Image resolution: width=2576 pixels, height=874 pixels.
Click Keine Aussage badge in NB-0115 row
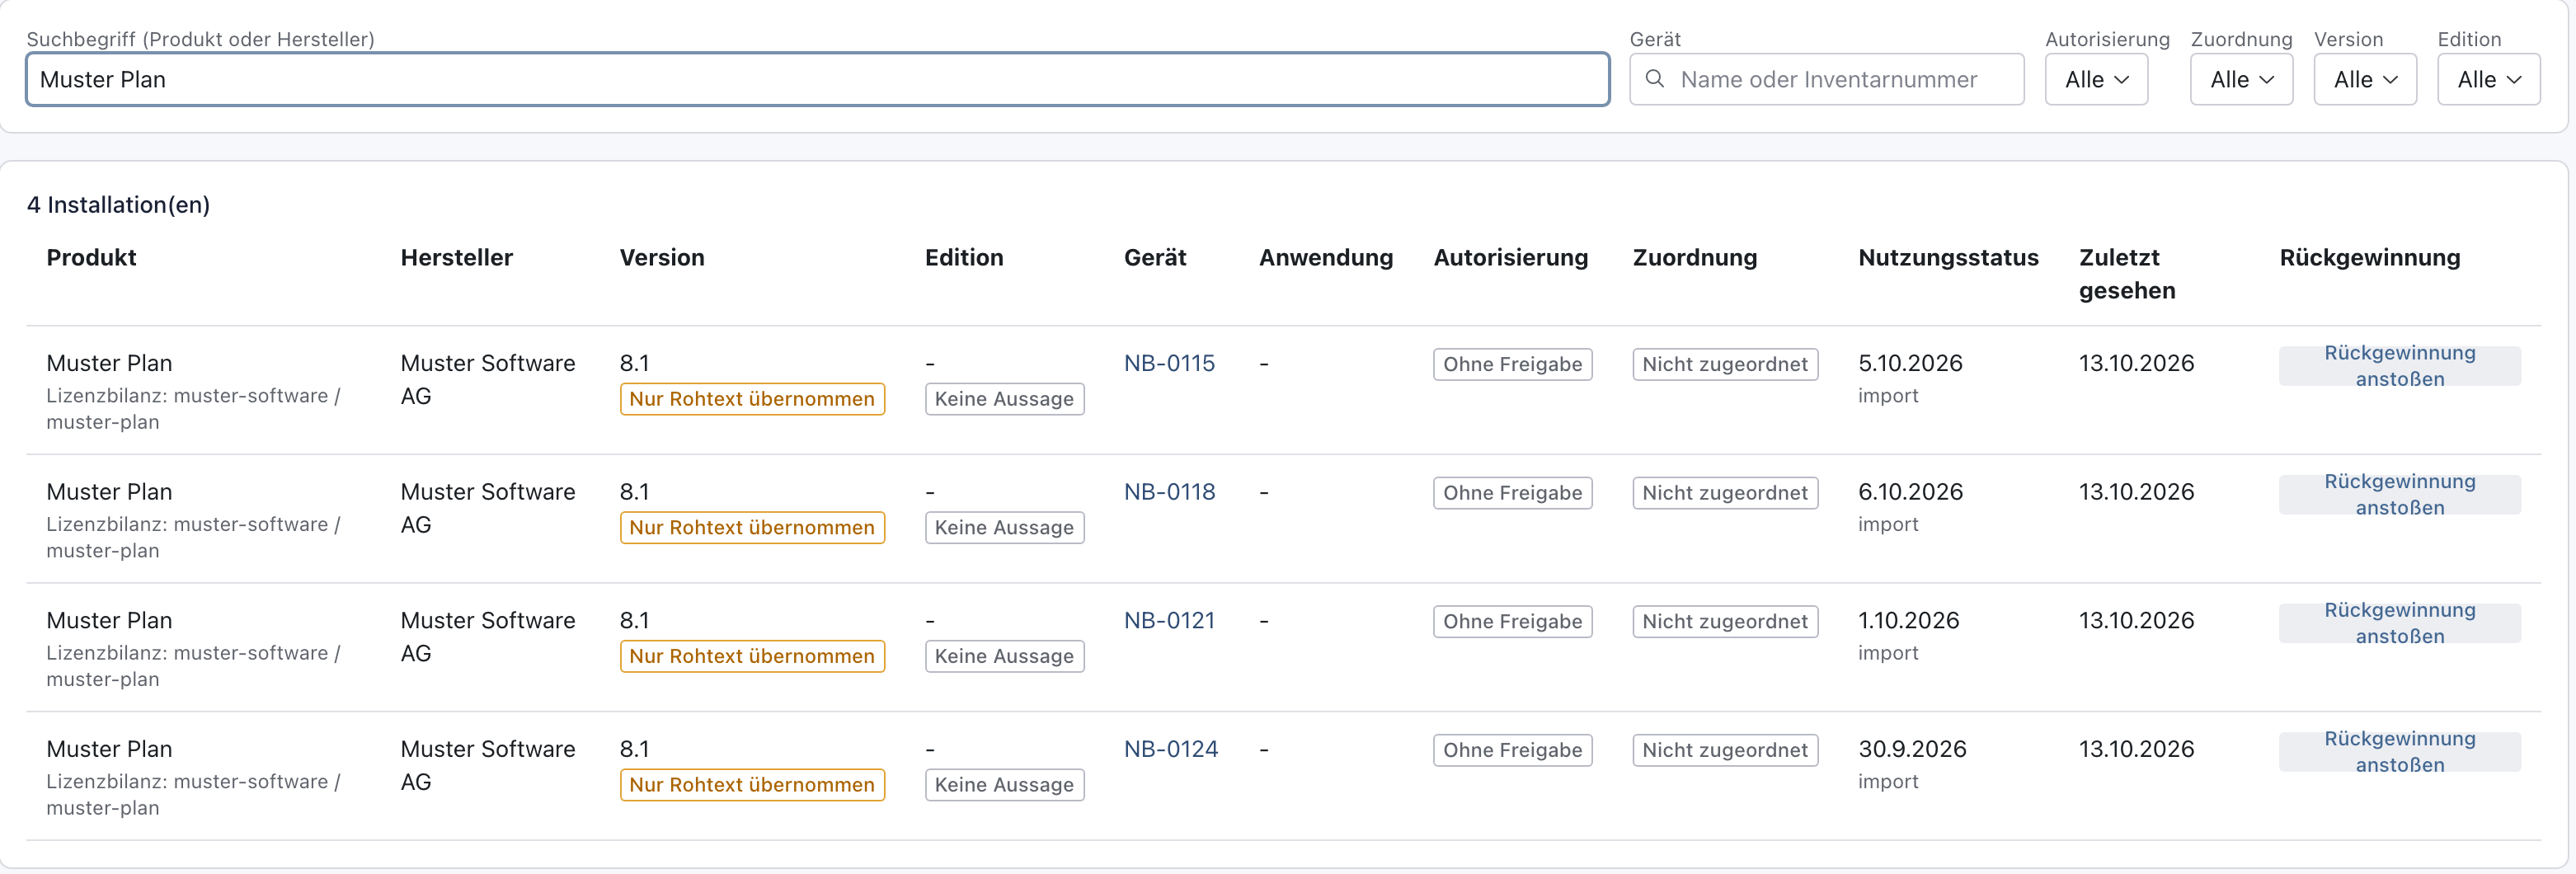pyautogui.click(x=1004, y=399)
